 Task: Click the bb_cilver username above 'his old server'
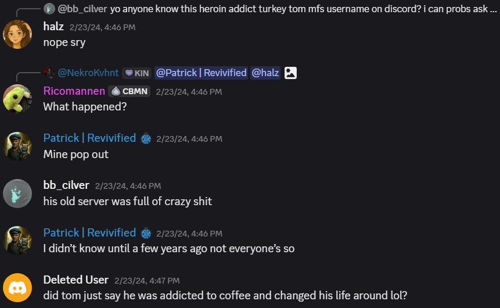point(66,185)
